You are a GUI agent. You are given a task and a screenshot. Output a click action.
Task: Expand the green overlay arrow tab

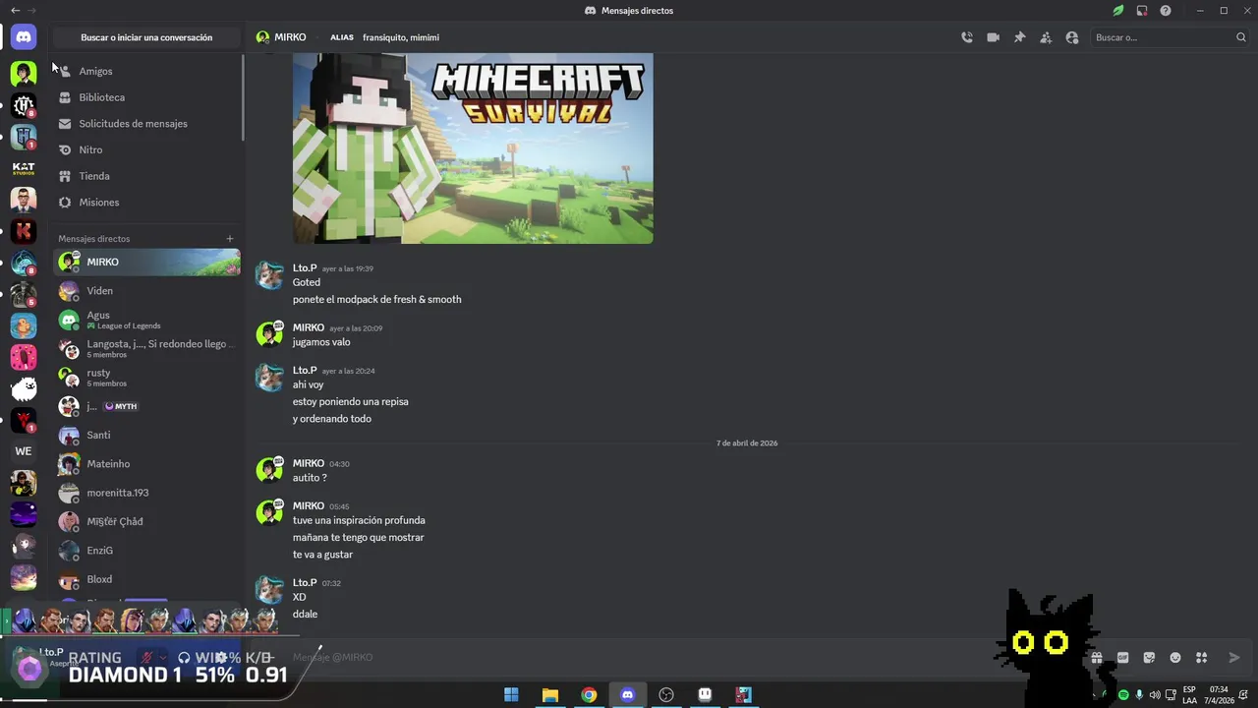pyautogui.click(x=6, y=620)
